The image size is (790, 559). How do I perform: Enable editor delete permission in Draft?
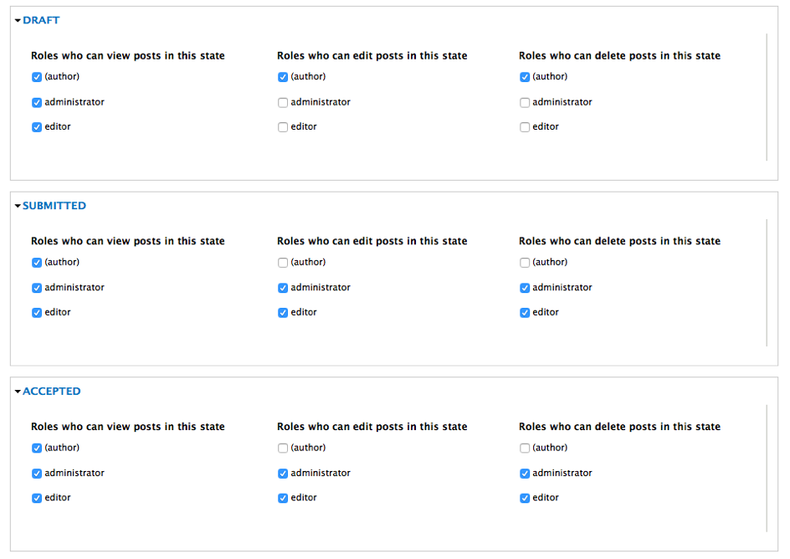[x=525, y=127]
